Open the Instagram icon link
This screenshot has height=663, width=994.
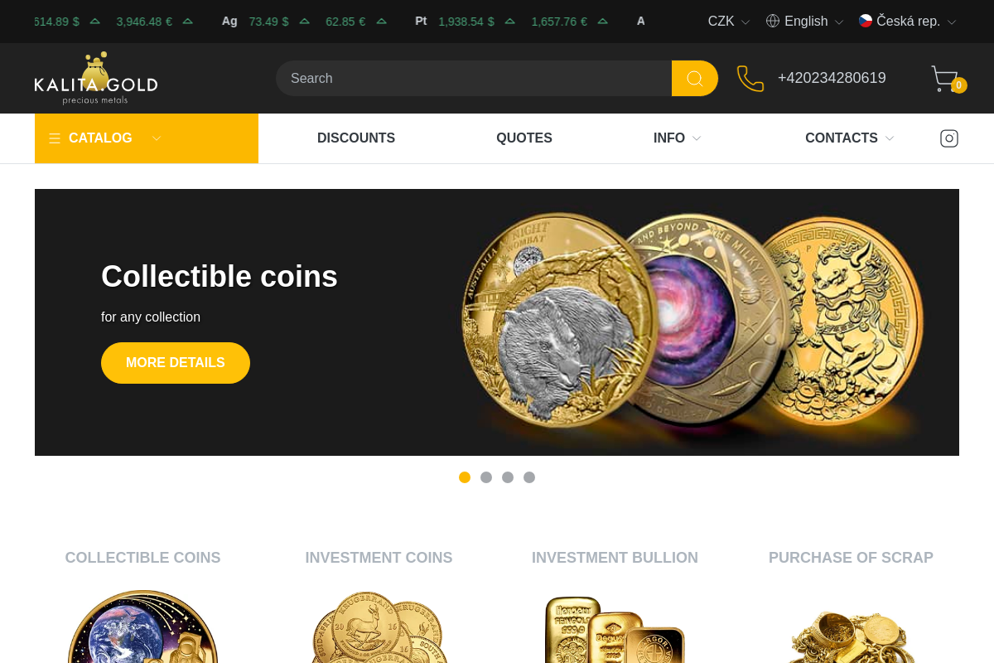(x=949, y=138)
